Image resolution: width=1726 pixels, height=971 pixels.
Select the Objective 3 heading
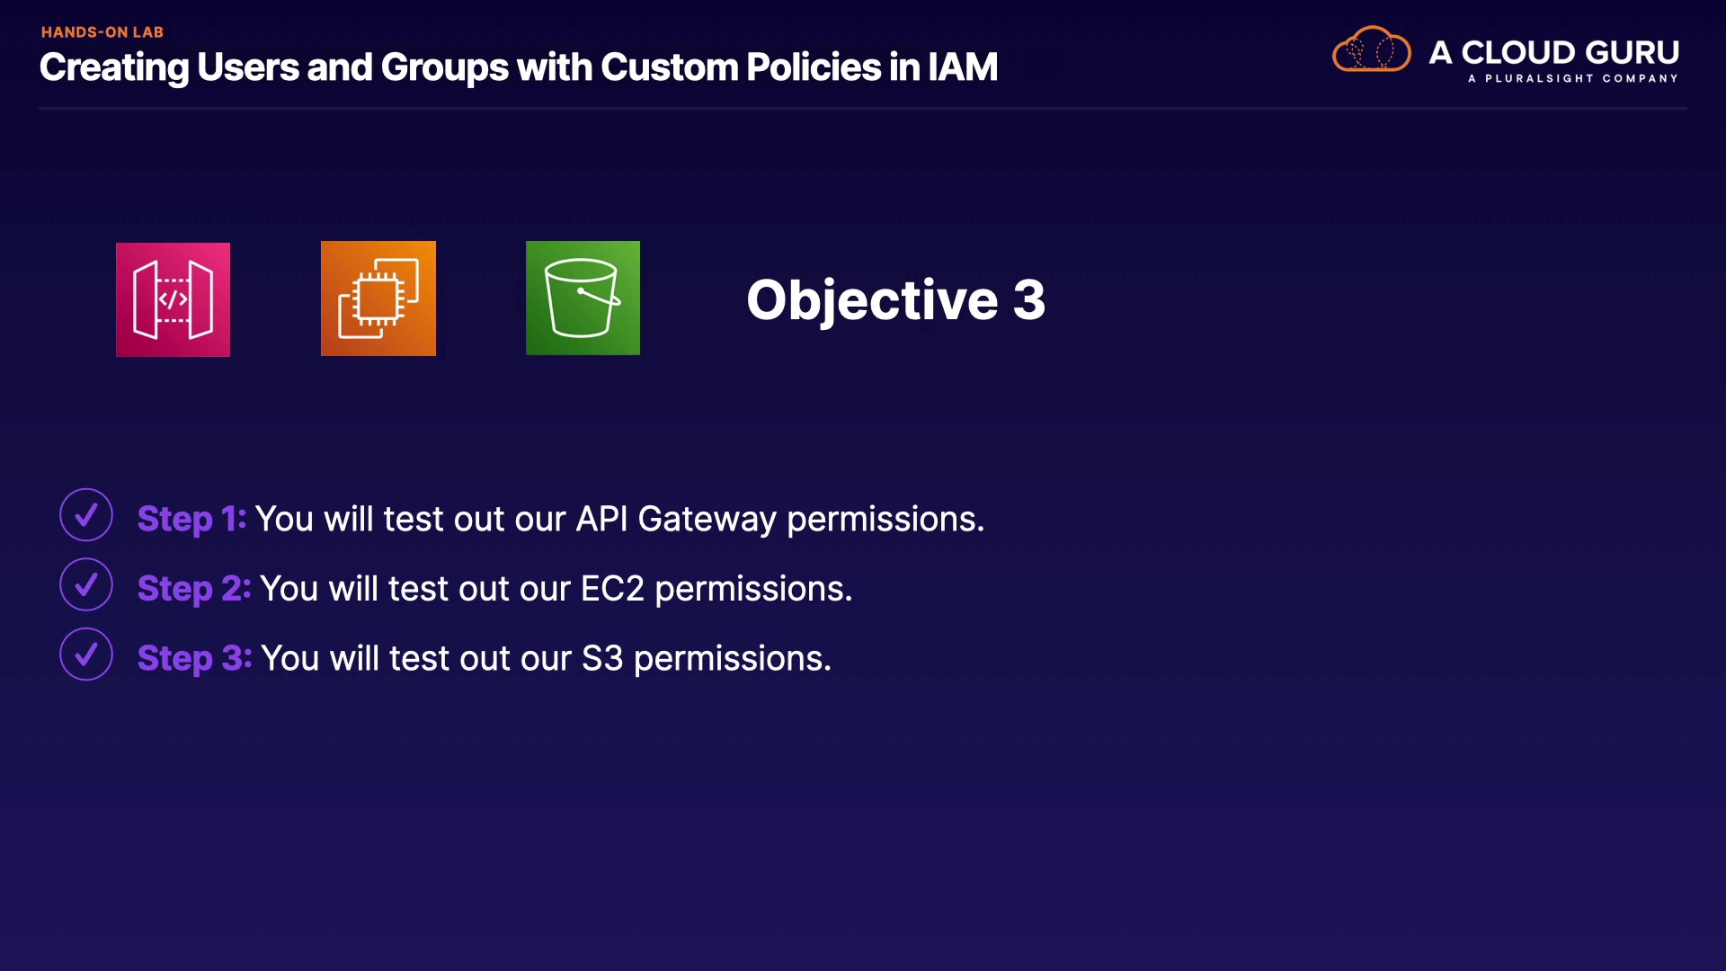pos(895,299)
